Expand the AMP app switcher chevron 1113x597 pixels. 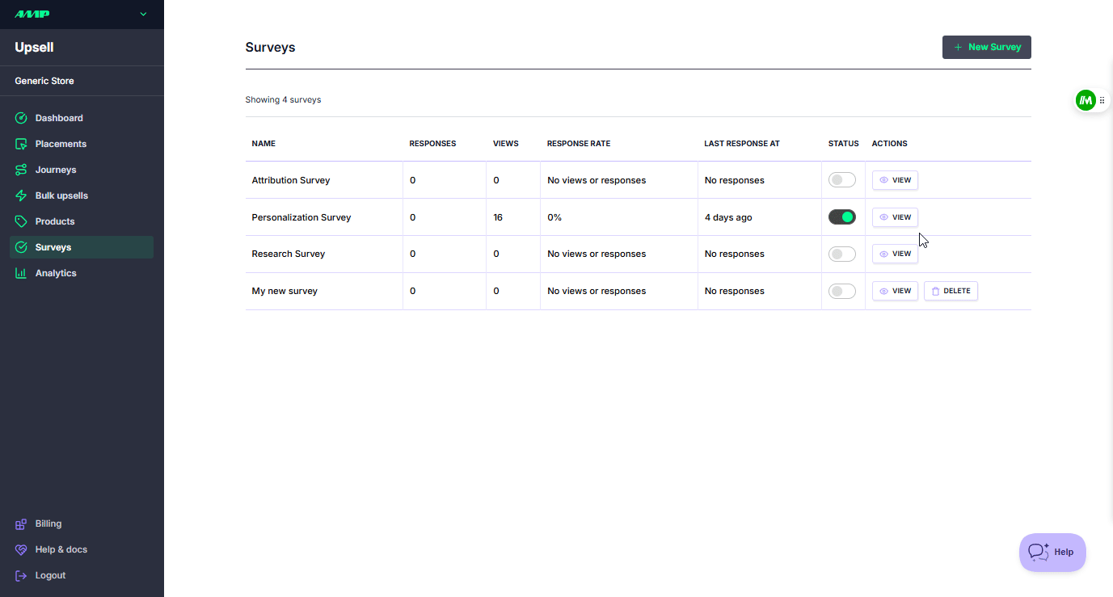pos(144,14)
